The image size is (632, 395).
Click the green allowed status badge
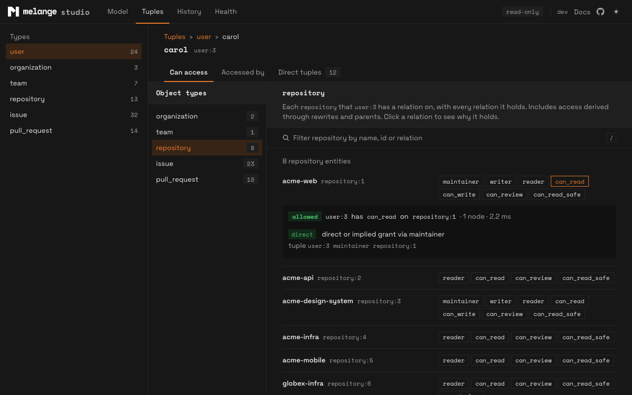point(305,217)
